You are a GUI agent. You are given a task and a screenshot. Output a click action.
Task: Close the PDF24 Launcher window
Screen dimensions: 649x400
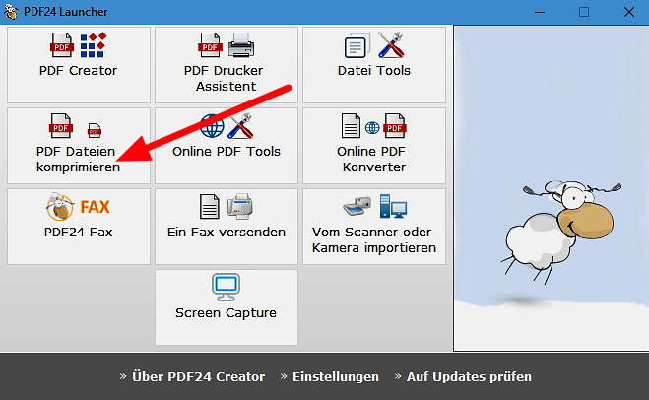629,12
